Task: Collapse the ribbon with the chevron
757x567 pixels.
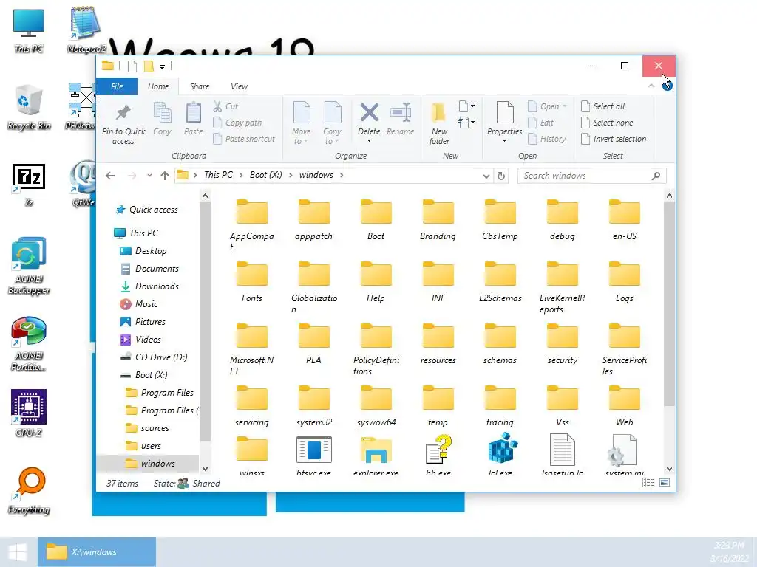Action: click(651, 86)
